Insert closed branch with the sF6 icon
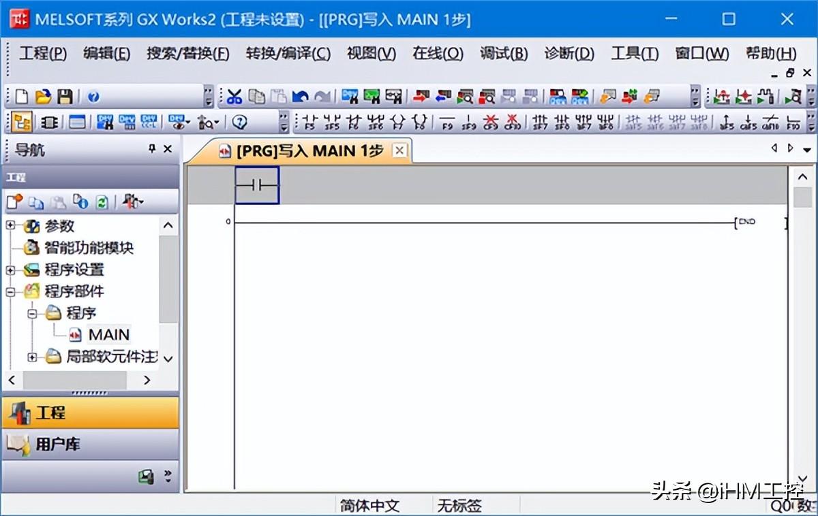This screenshot has width=818, height=516. [x=376, y=122]
